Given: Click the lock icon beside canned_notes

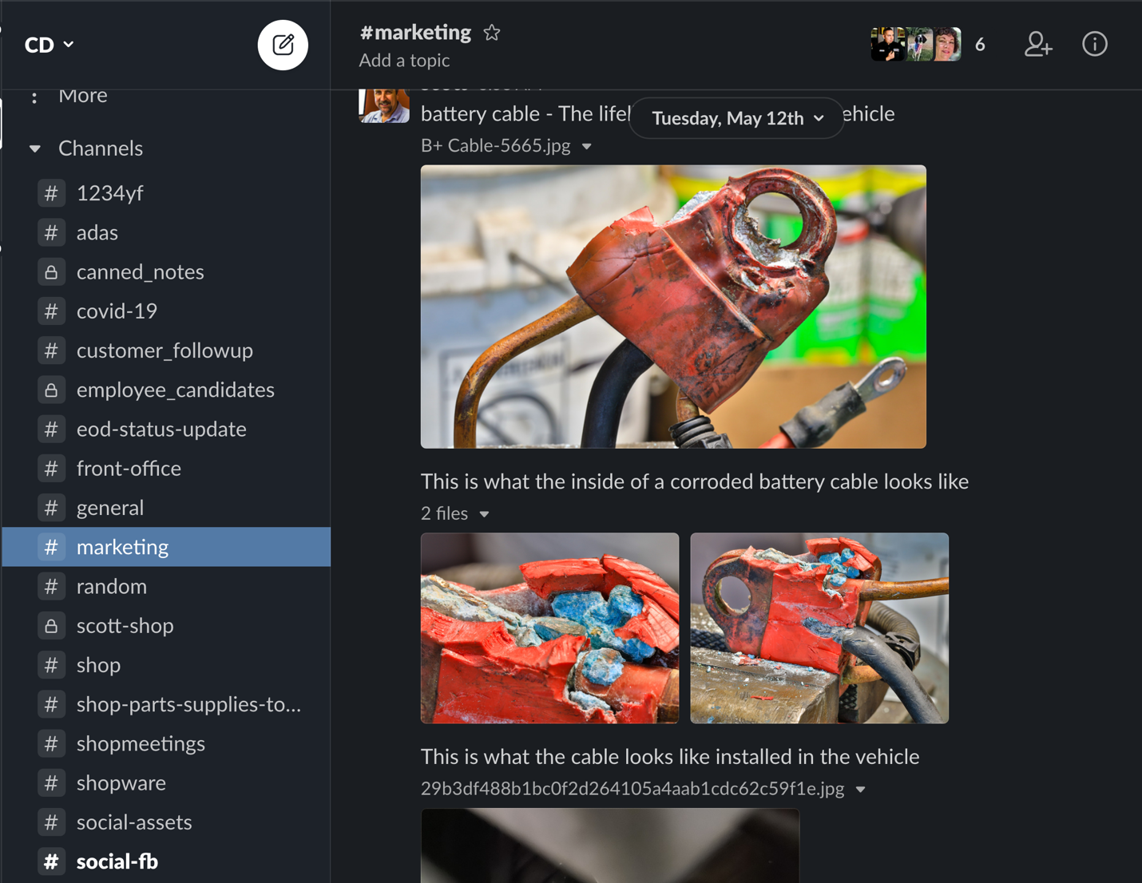Looking at the screenshot, I should point(51,272).
